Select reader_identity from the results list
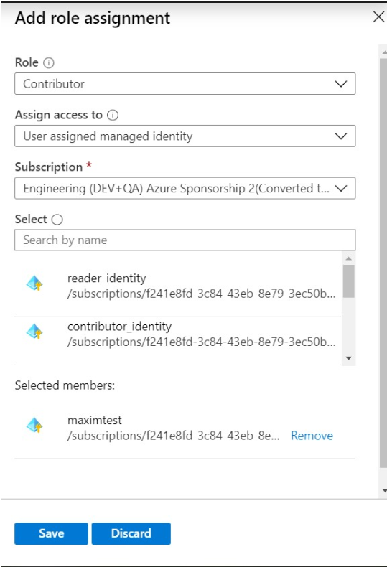The width and height of the screenshot is (387, 567). pos(177,286)
